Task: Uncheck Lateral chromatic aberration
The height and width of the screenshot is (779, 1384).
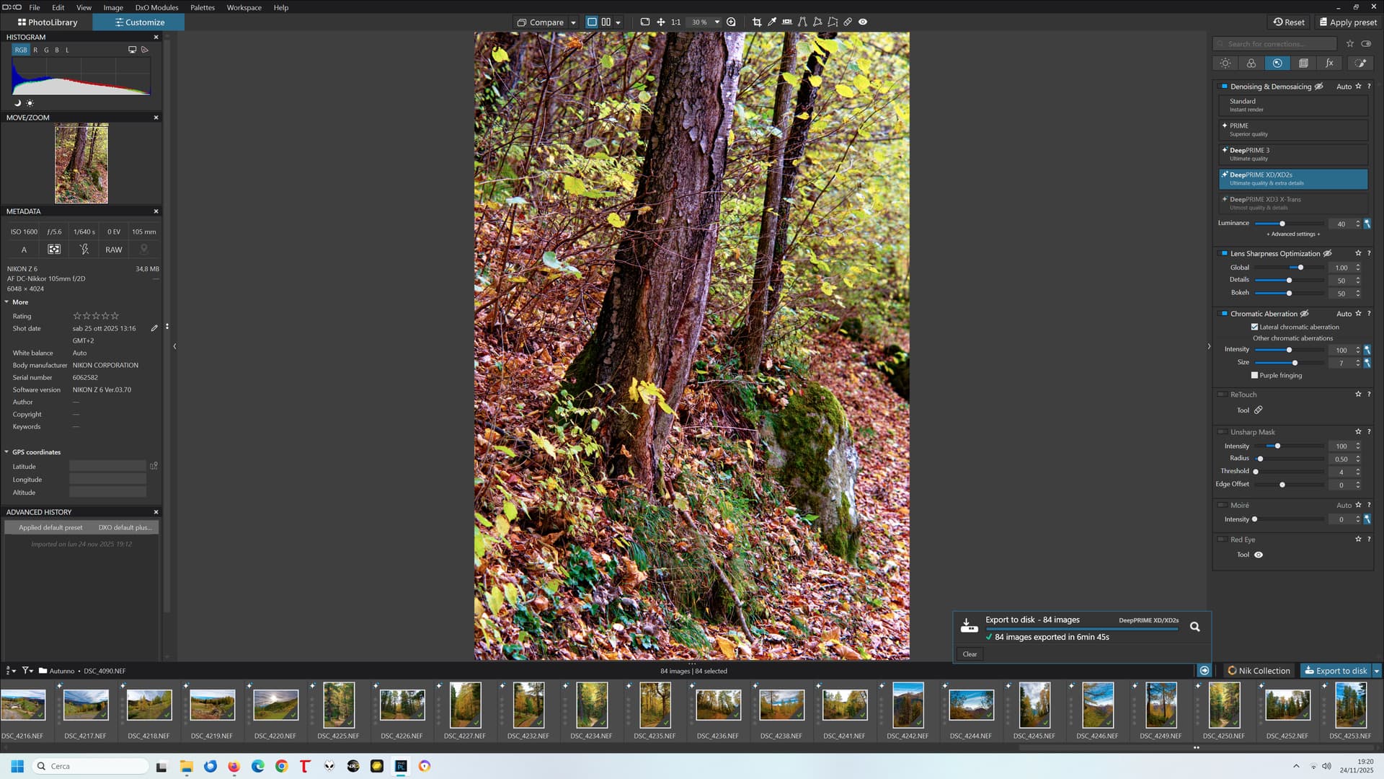Action: tap(1254, 327)
